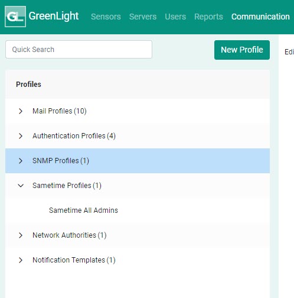Expand the Mail Profiles group chevron
Viewport: 294px width, 298px height.
21,111
